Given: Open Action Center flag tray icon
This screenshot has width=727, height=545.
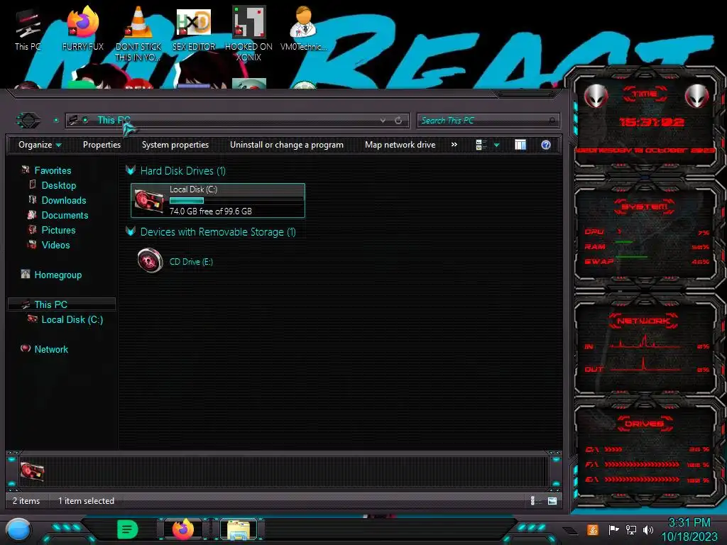Looking at the screenshot, I should (613, 529).
